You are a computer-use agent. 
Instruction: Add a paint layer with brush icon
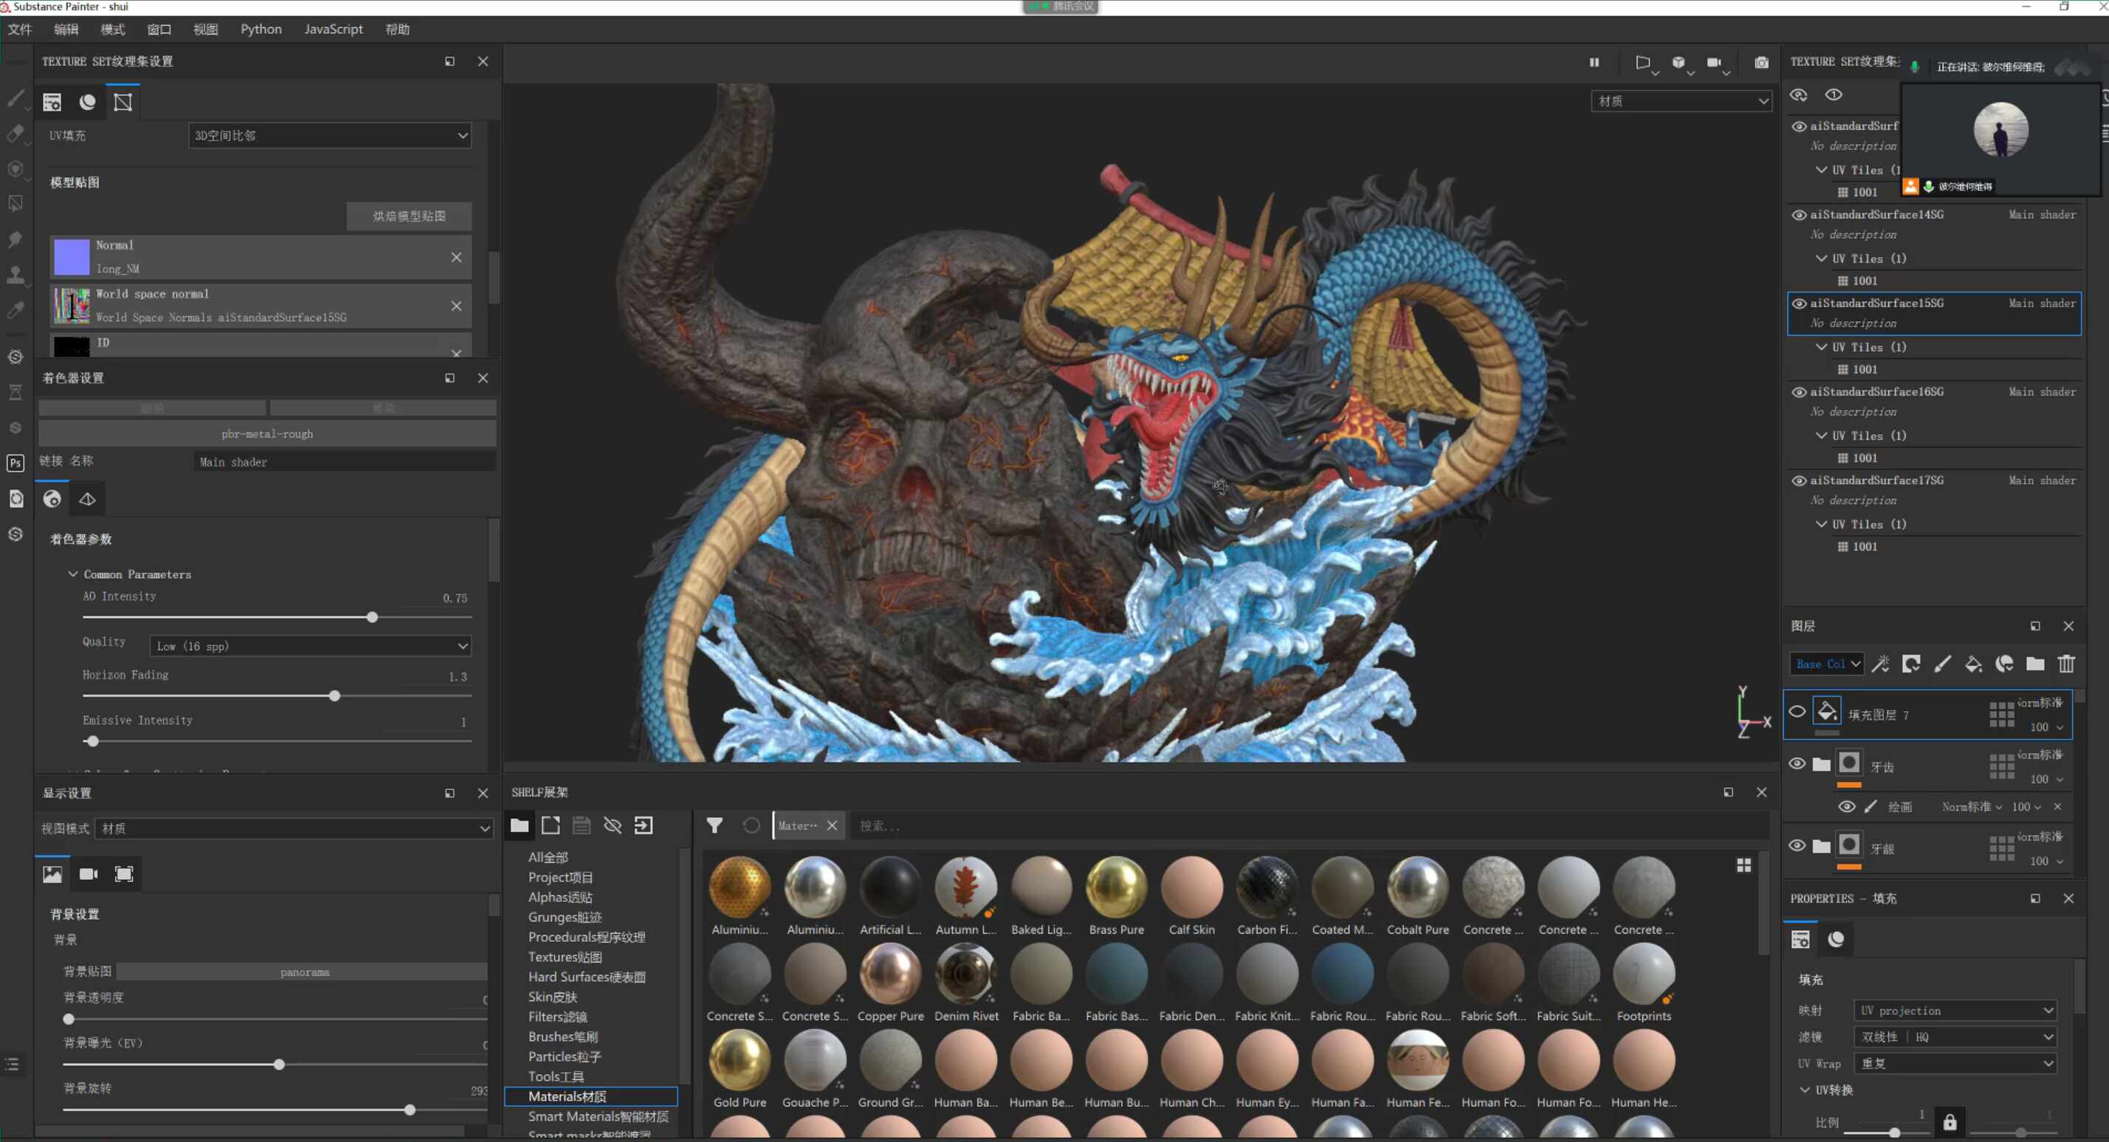click(1942, 664)
